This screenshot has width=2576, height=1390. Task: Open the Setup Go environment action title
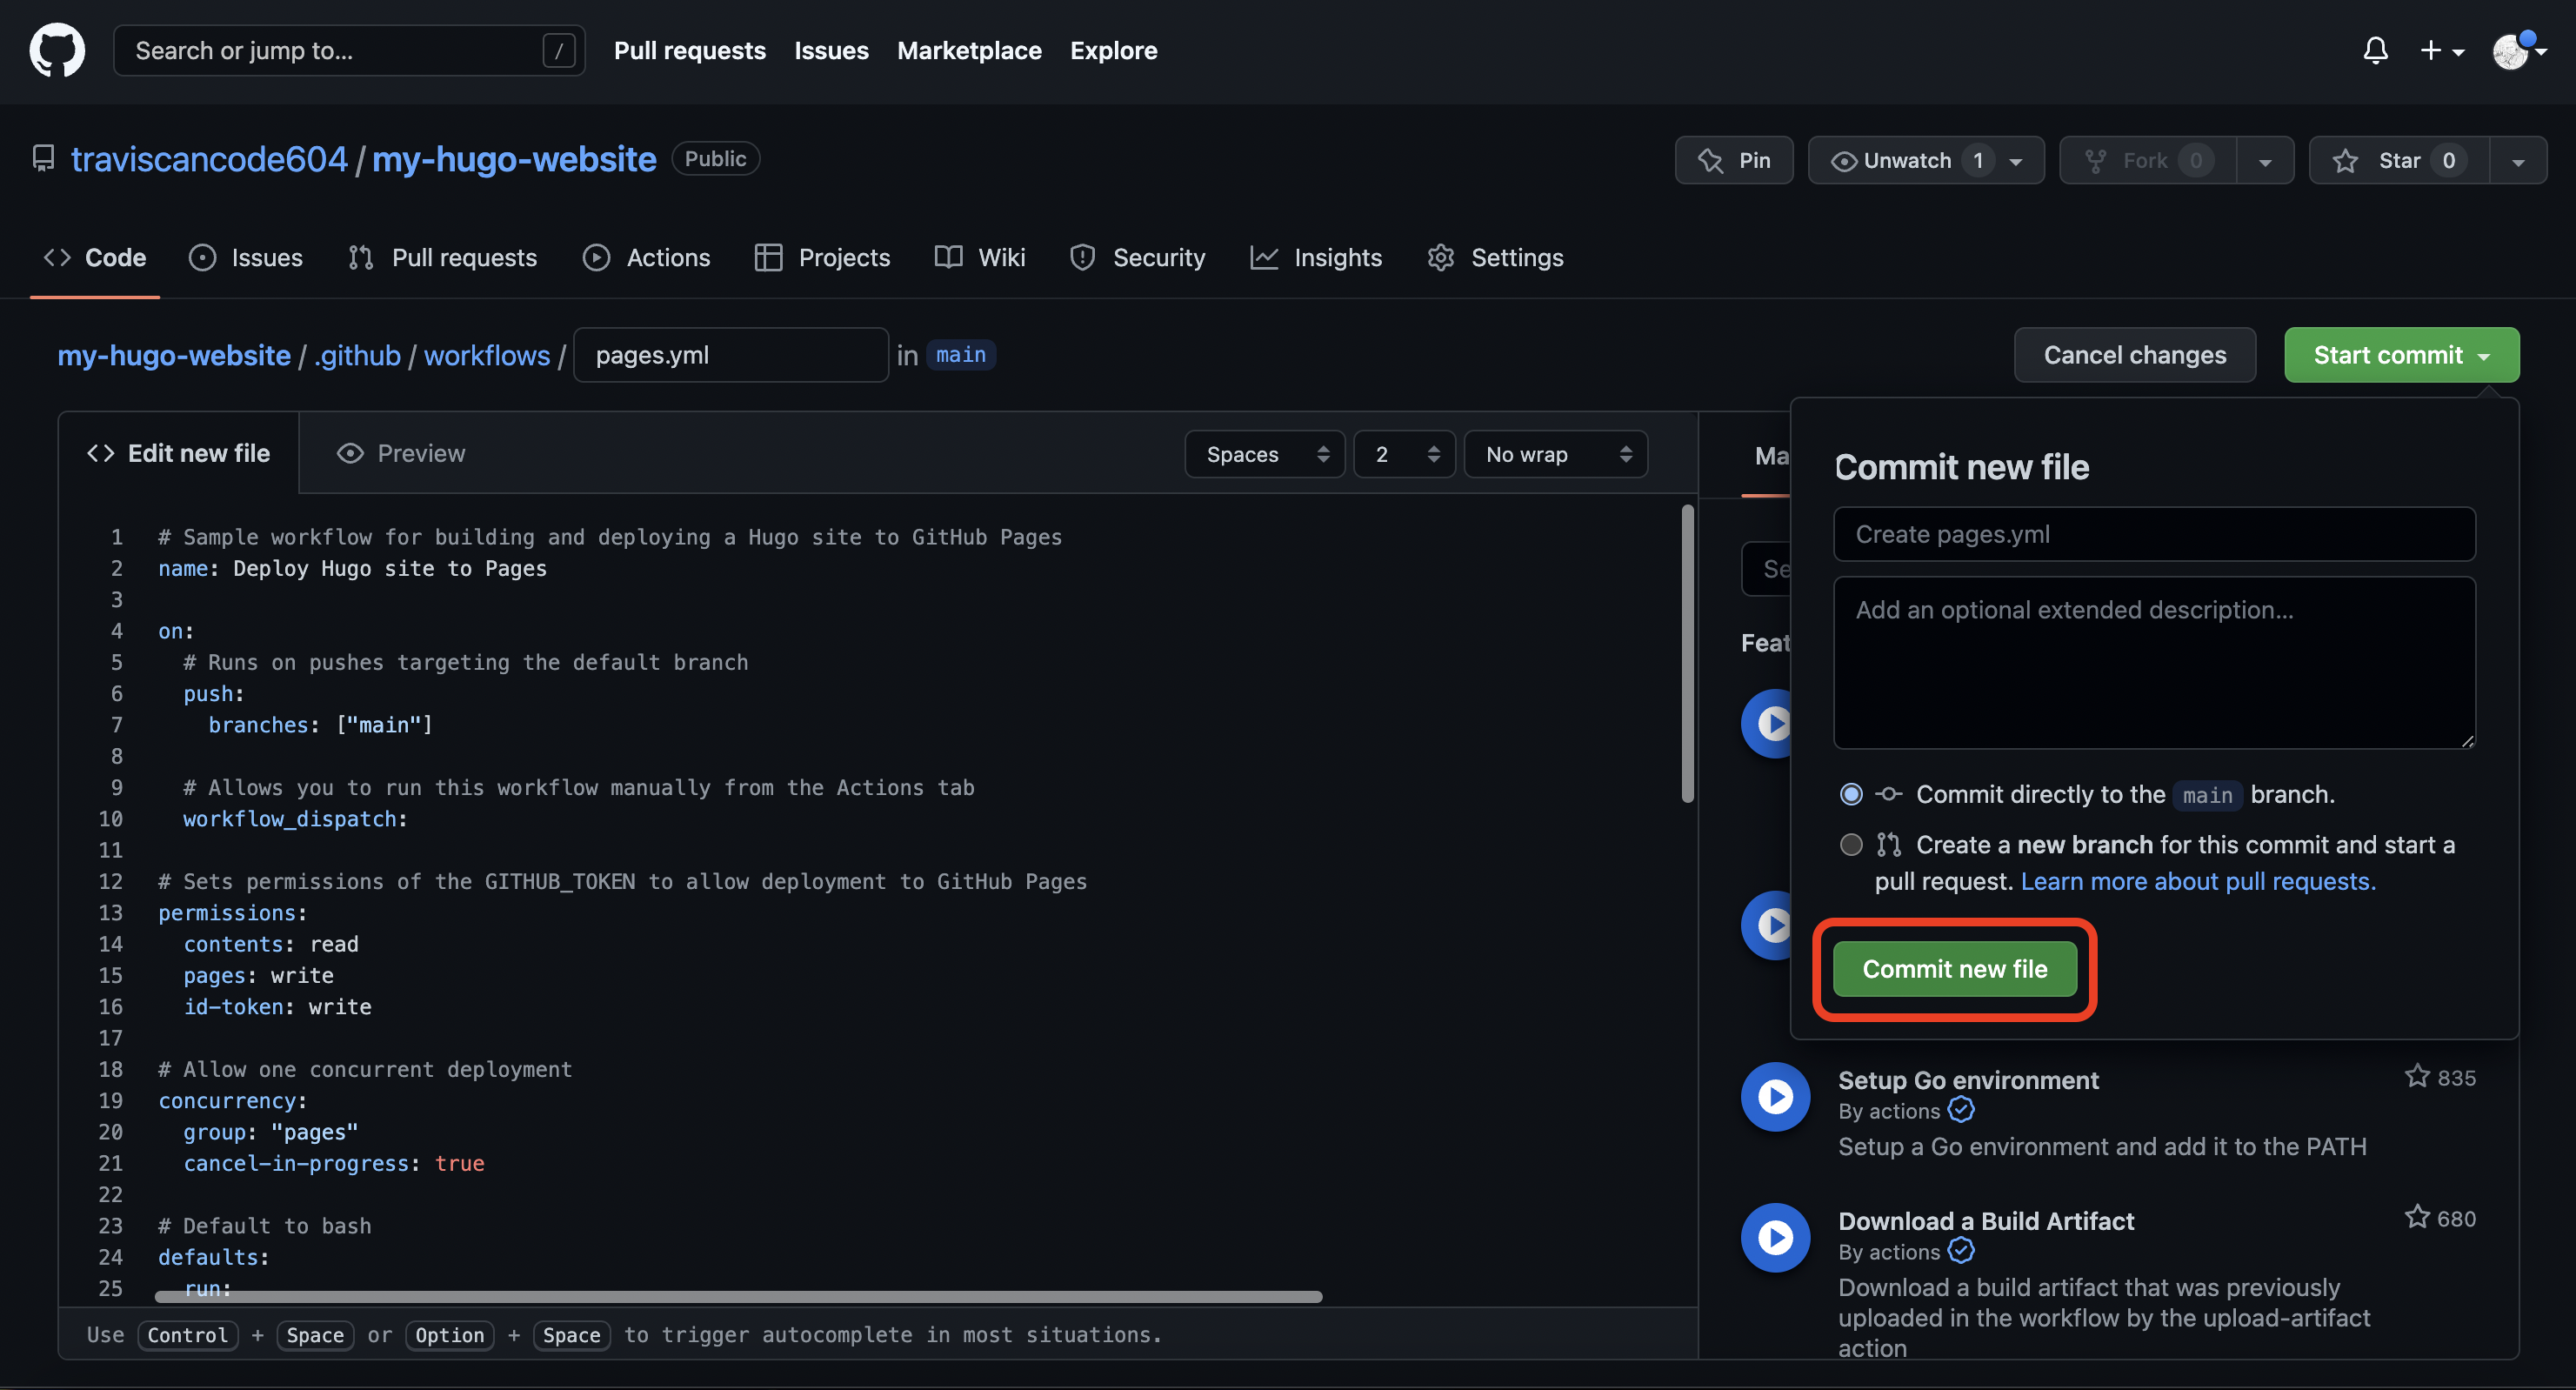coord(1968,1080)
